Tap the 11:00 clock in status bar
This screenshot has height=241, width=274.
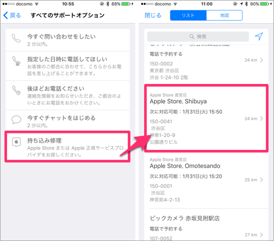pos(207,4)
